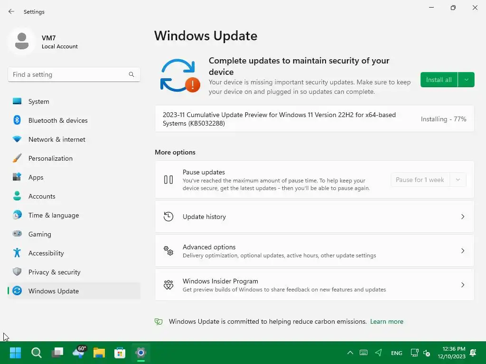Switch input language ENG indicator
Image resolution: width=486 pixels, height=364 pixels.
(x=396, y=353)
